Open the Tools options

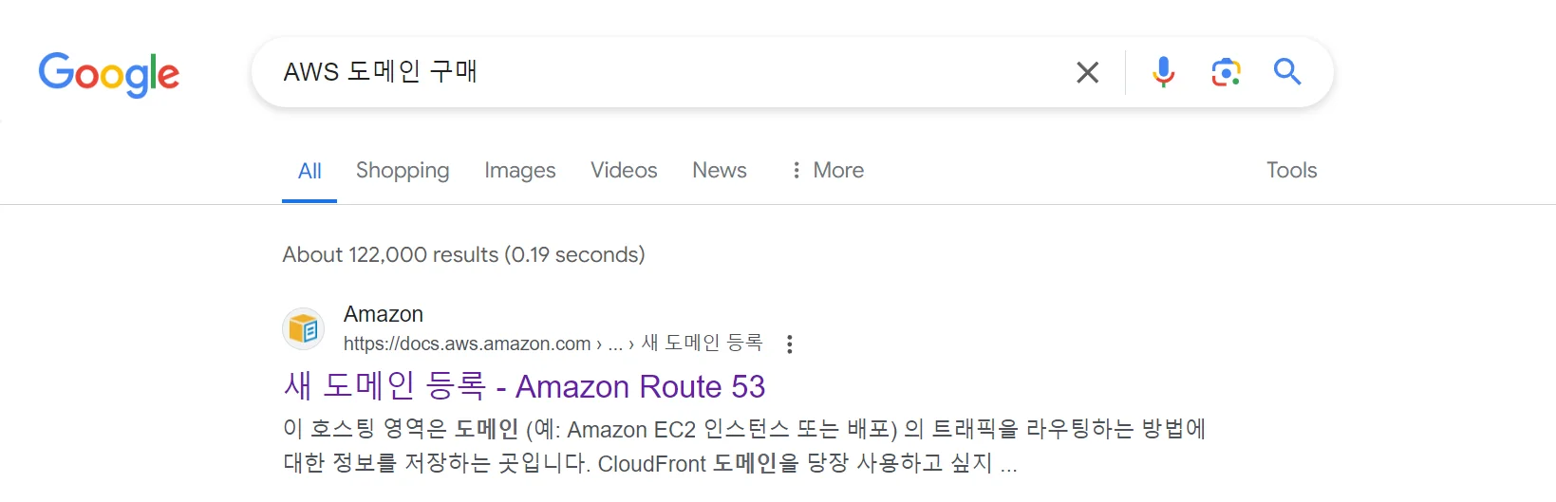tap(1291, 171)
